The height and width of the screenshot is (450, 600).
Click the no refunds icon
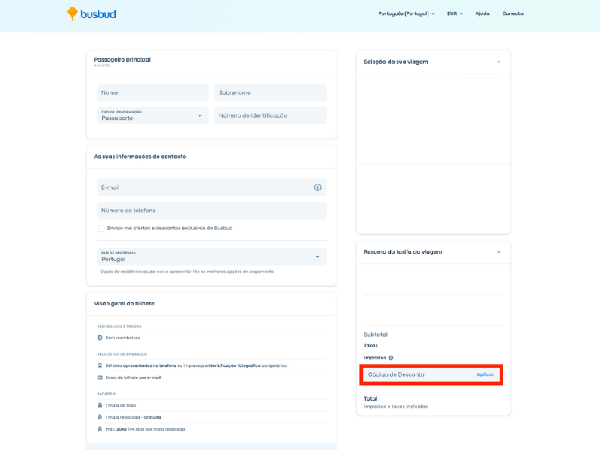pyautogui.click(x=100, y=337)
